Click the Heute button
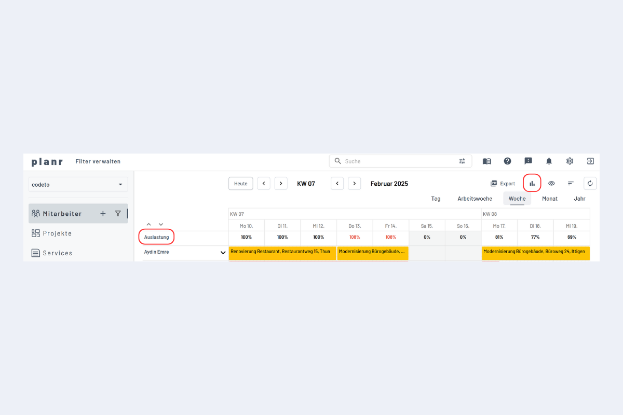Viewport: 623px width, 415px height. [240, 184]
